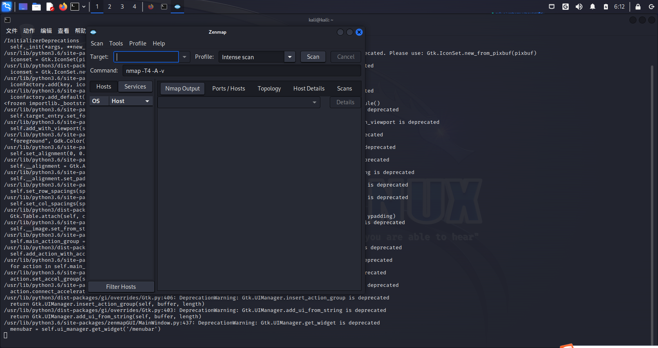Focus the Target input field

coord(146,57)
